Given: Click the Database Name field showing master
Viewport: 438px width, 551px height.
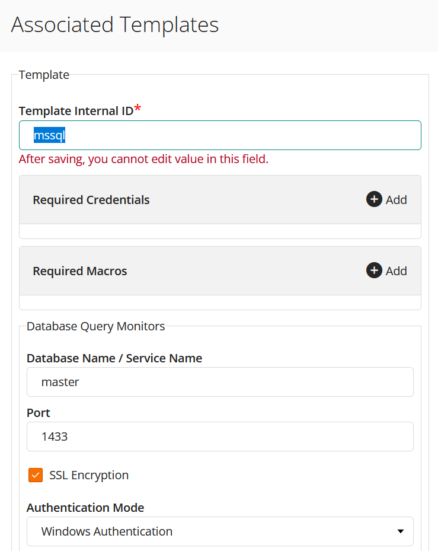Looking at the screenshot, I should click(219, 382).
